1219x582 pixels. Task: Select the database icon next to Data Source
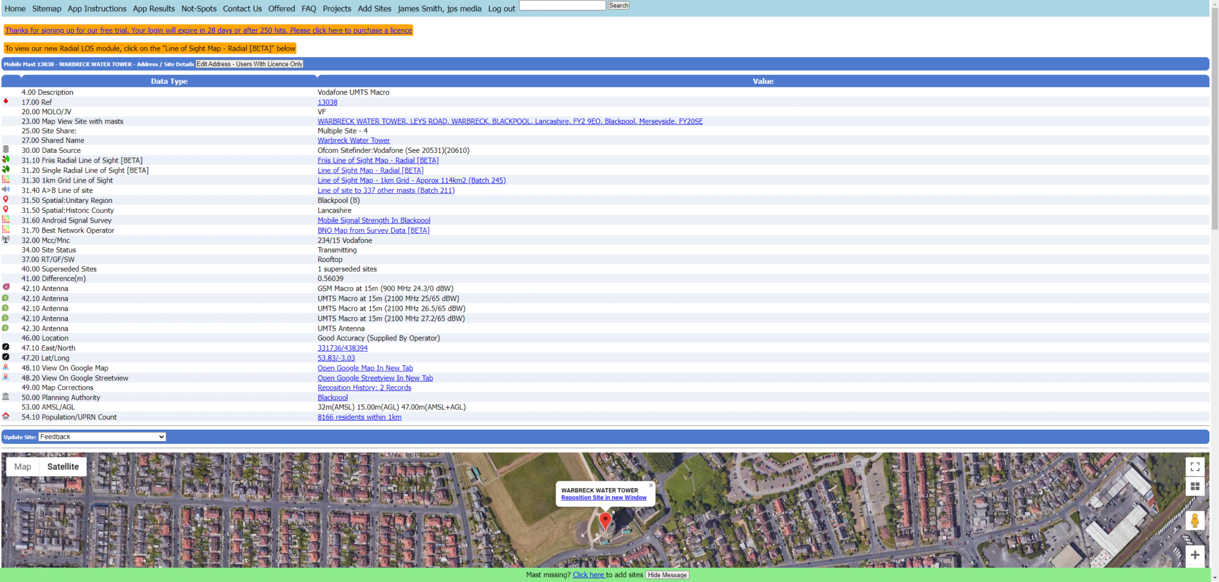pos(6,149)
